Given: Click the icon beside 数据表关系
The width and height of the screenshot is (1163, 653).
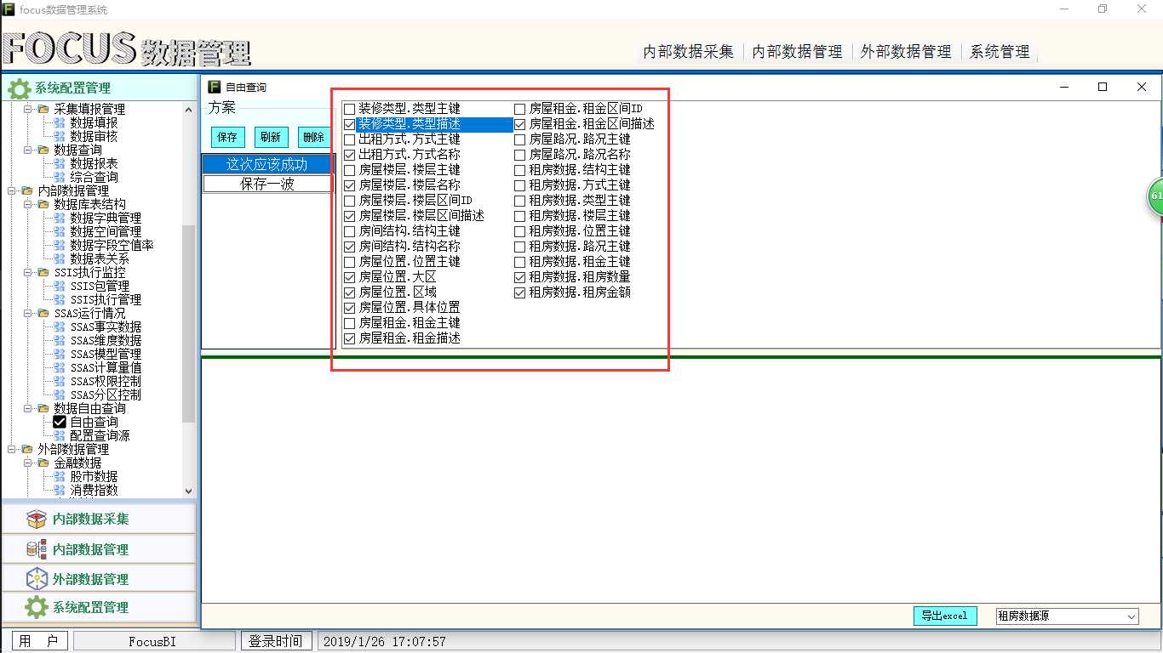Looking at the screenshot, I should point(60,258).
